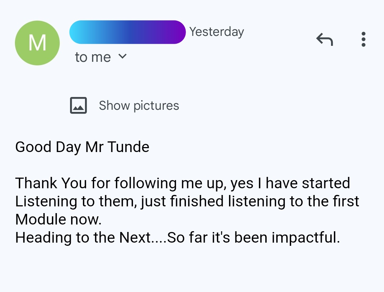Click the word "first" ending the second line

point(346,201)
